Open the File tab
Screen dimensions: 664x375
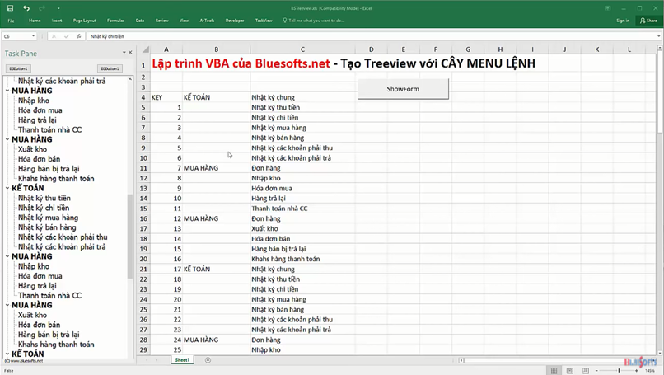pyautogui.click(x=11, y=21)
